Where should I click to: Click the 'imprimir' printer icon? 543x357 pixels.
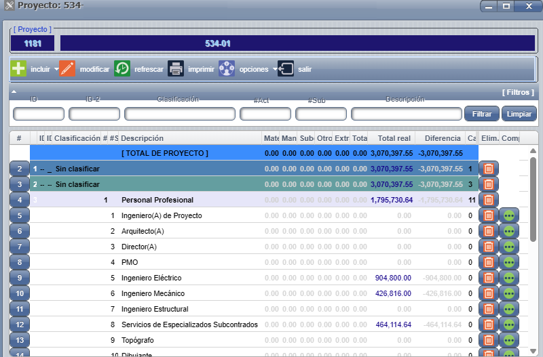point(176,69)
